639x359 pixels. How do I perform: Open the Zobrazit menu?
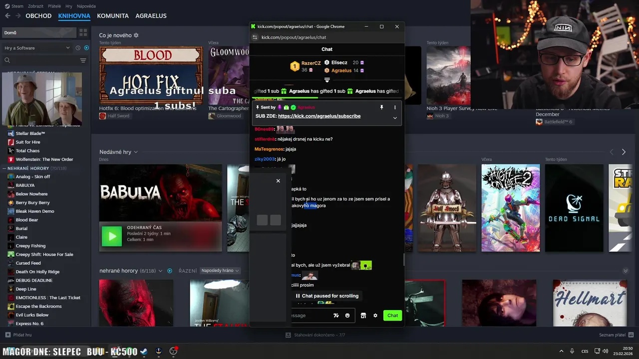point(35,6)
